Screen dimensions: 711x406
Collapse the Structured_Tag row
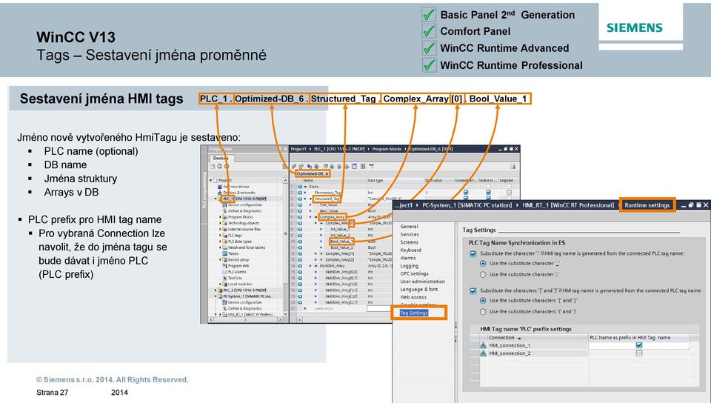tap(310, 199)
